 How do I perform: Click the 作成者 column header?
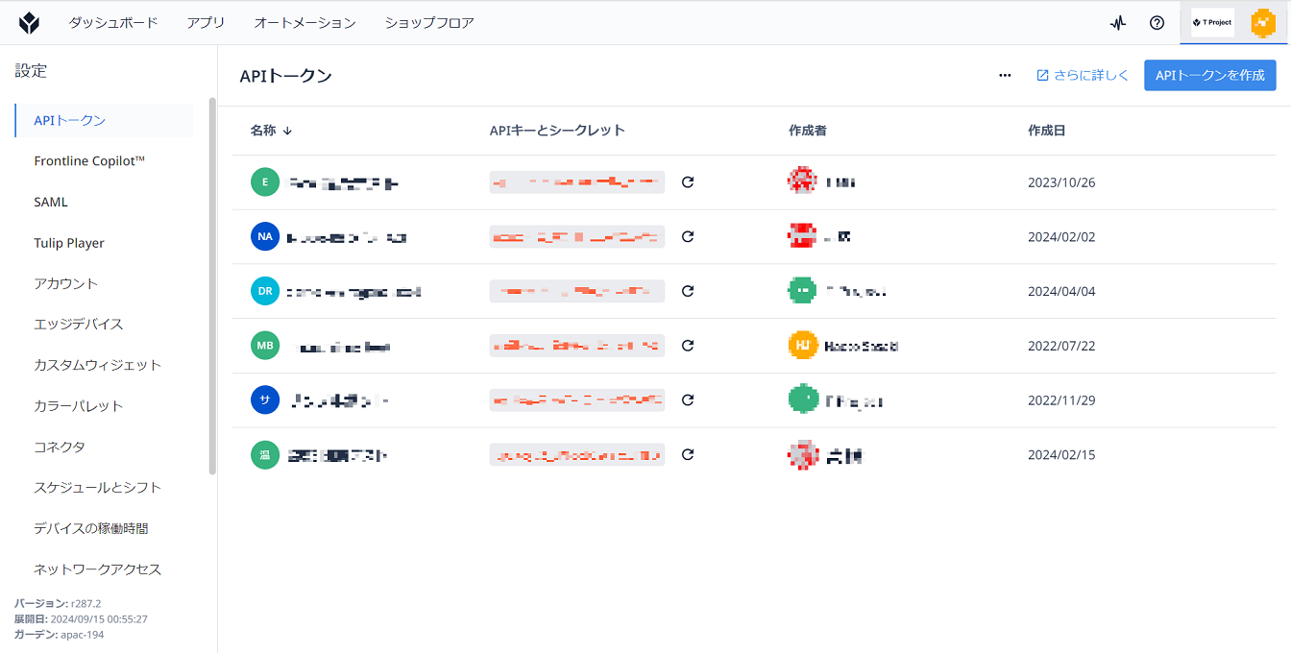[808, 131]
